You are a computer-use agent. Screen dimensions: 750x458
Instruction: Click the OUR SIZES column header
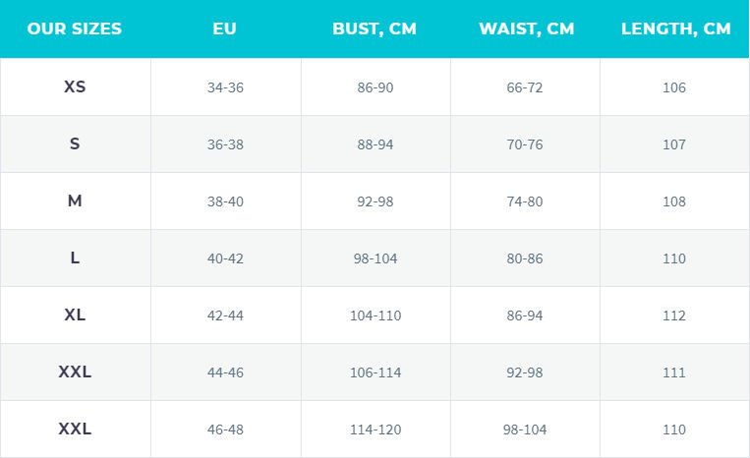(75, 29)
